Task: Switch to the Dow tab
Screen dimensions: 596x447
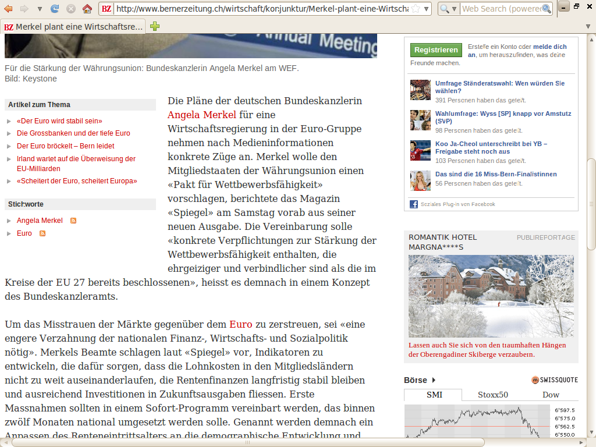Action: coord(551,395)
